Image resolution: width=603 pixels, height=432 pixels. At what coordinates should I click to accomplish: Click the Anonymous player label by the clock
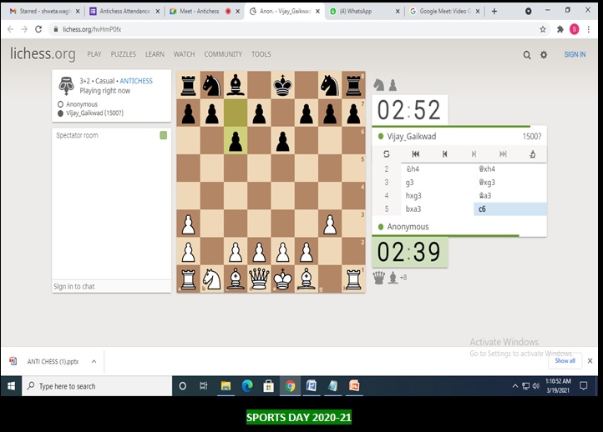pos(408,227)
